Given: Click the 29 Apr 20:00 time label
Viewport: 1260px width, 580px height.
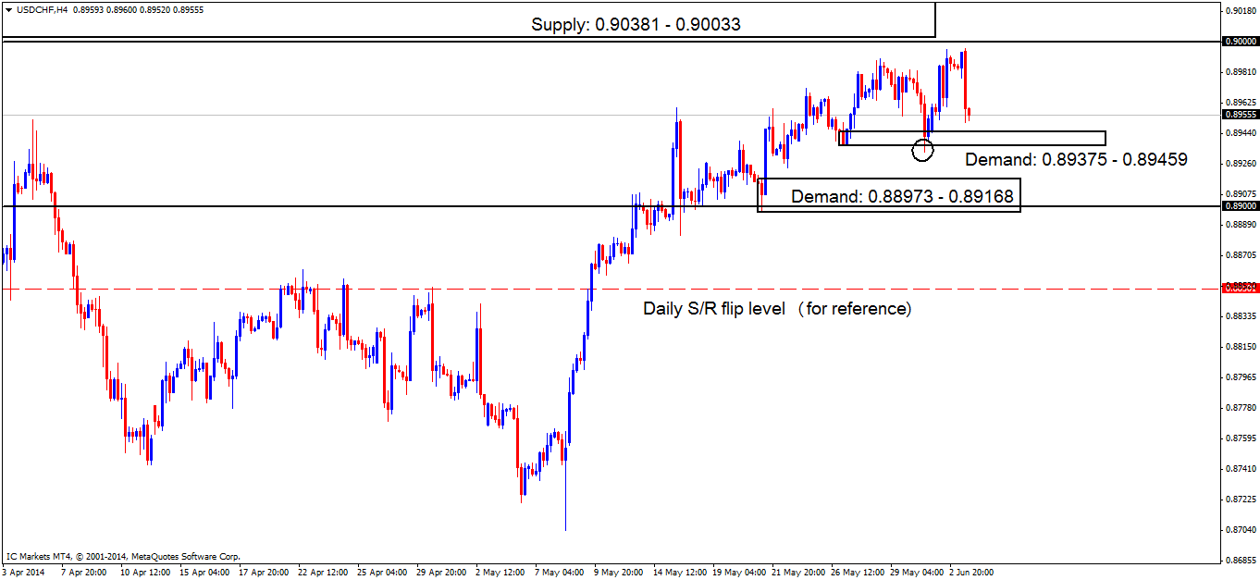Looking at the screenshot, I should [440, 572].
